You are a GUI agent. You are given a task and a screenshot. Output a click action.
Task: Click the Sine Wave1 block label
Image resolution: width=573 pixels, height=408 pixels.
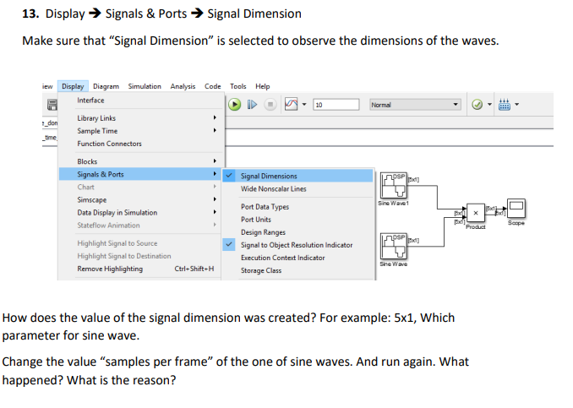pyautogui.click(x=394, y=203)
